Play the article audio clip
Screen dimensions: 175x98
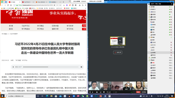click(13, 67)
